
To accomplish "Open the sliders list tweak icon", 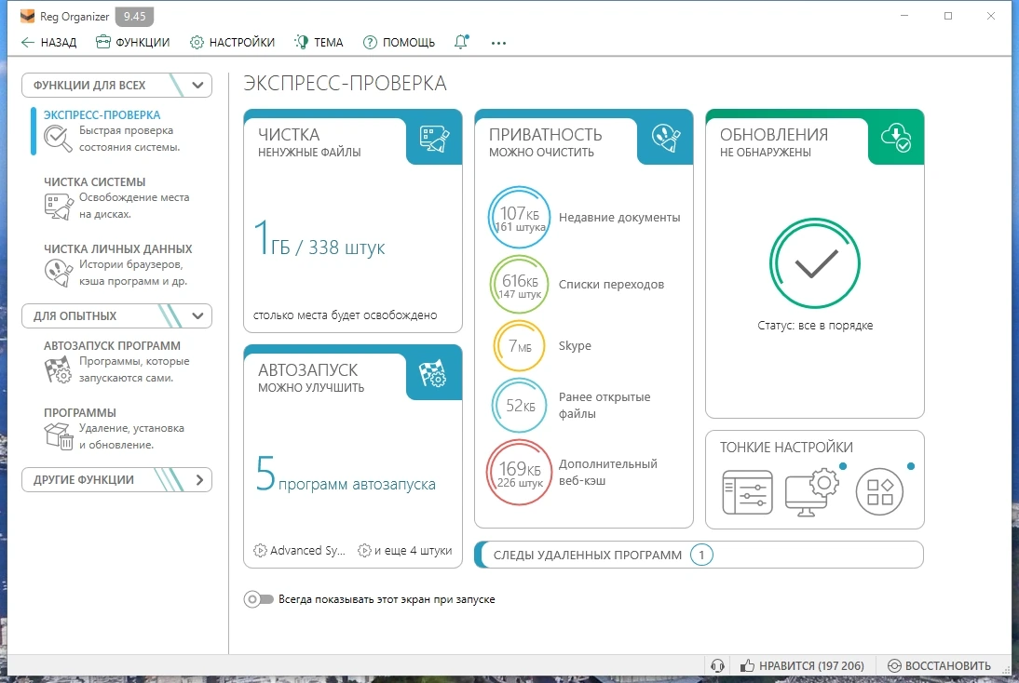I will point(747,492).
